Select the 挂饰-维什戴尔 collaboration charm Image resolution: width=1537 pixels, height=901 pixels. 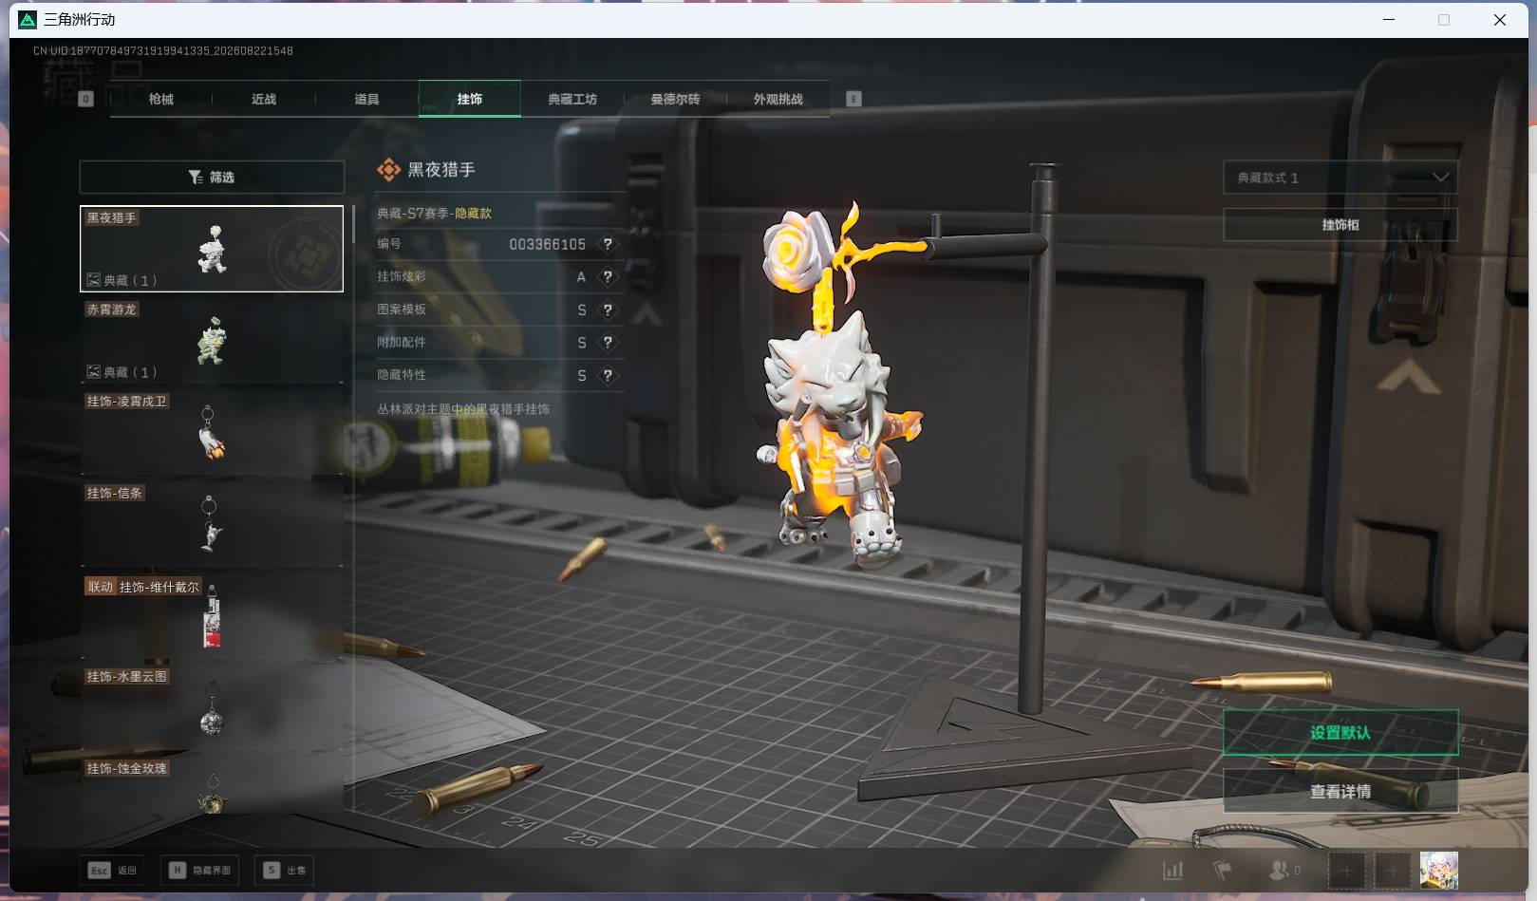[212, 615]
